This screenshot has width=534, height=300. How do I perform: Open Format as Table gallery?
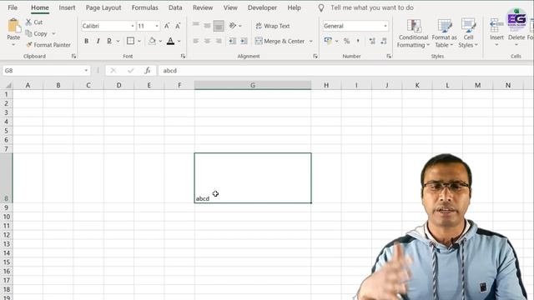[x=444, y=33]
